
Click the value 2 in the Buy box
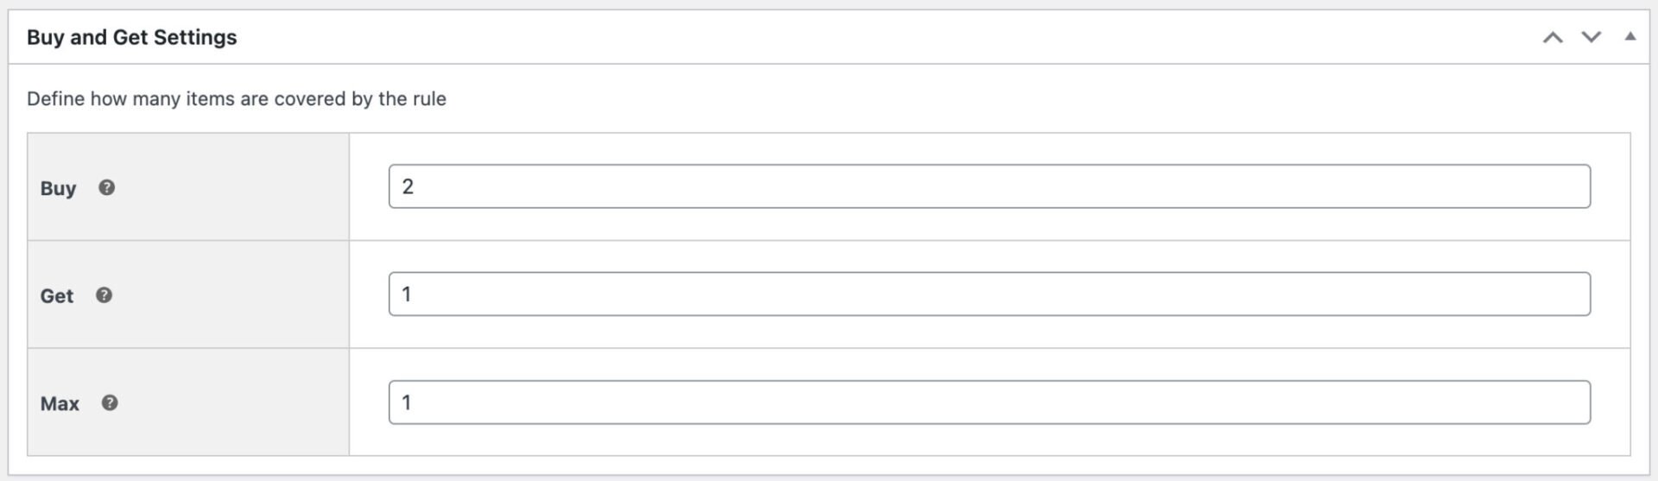tap(408, 187)
